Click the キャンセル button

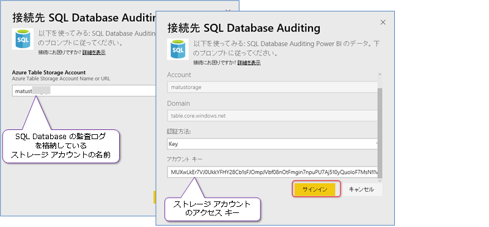click(x=361, y=189)
